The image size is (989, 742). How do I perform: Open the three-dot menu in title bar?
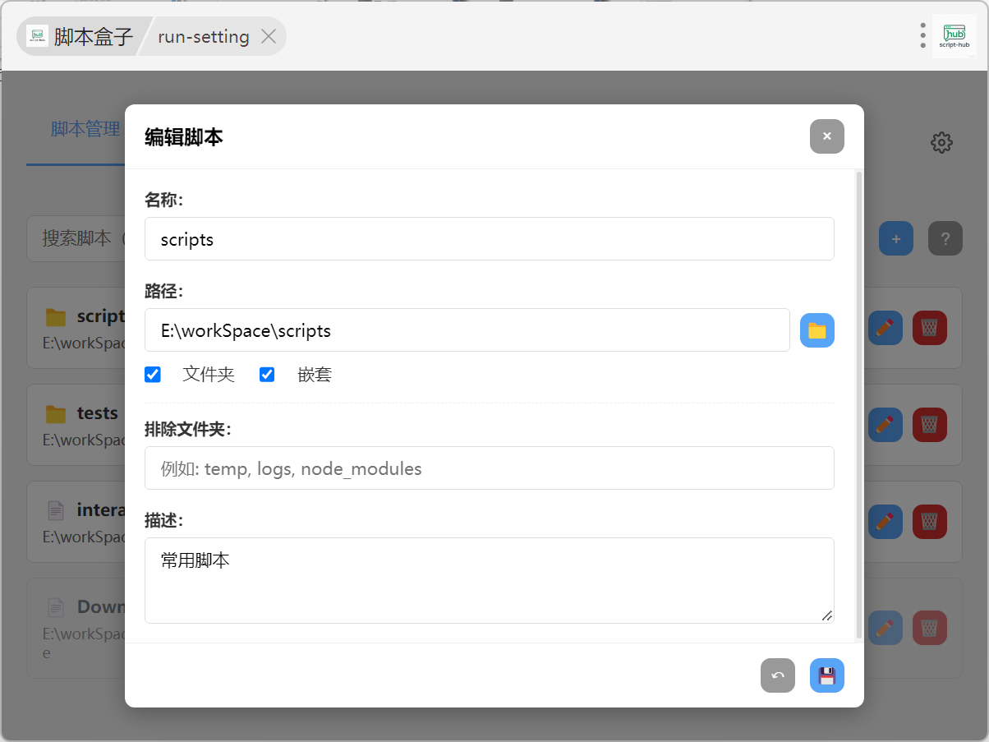922,35
